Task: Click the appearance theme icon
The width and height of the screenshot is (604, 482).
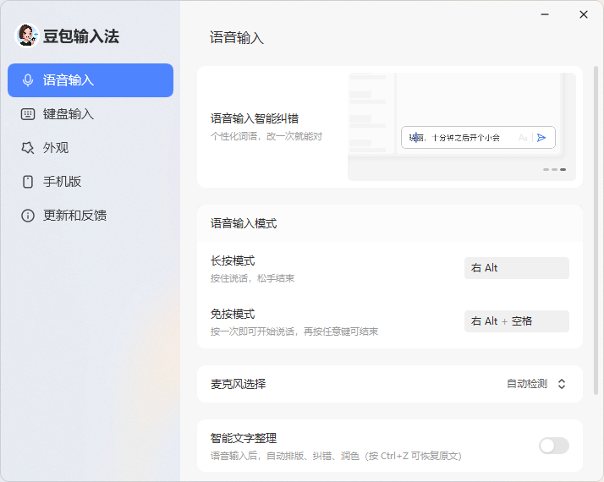Action: pos(28,147)
